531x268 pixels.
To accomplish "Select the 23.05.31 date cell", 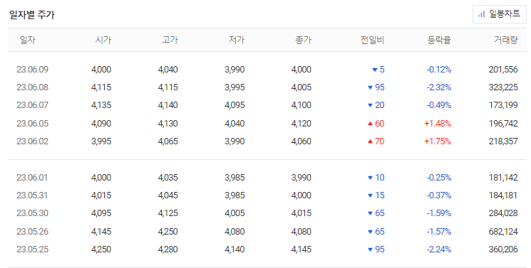I will 32,195.
